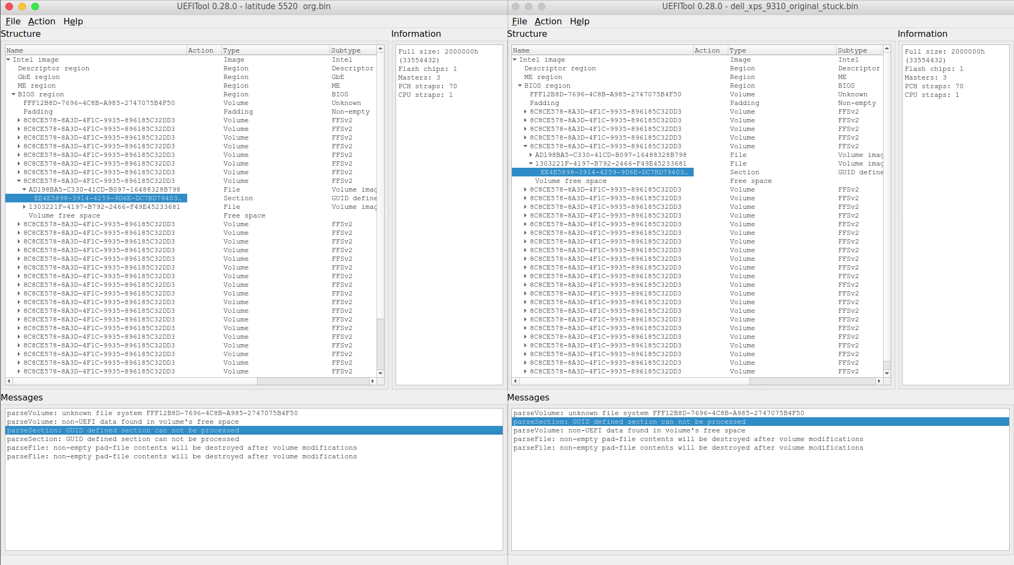The width and height of the screenshot is (1014, 565).
Task: Collapse Intel image node in latitude window
Action: [x=8, y=60]
